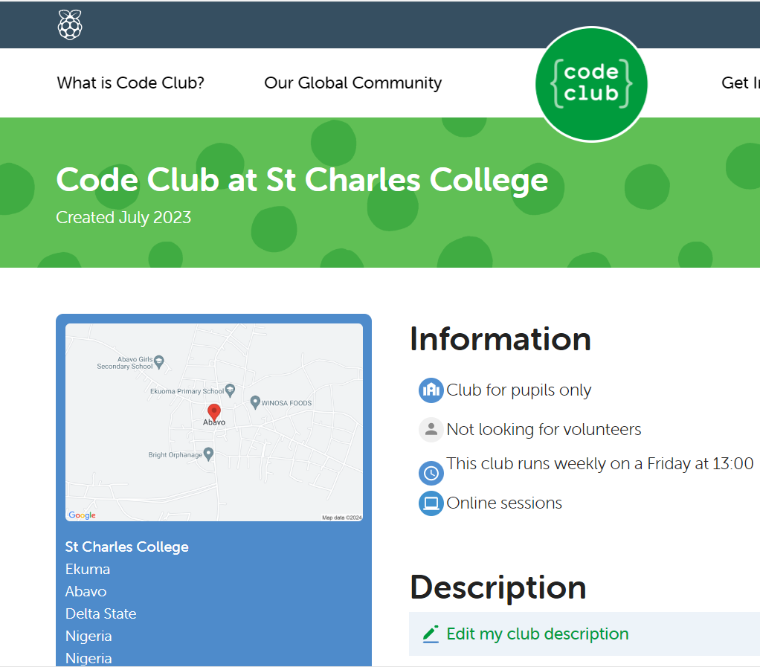Click the Raspberry Pi logo
This screenshot has height=667, width=760.
pos(70,25)
